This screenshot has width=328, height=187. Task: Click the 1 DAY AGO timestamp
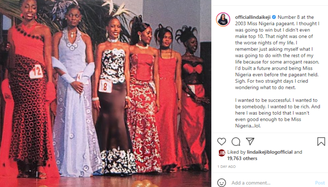[227, 167]
